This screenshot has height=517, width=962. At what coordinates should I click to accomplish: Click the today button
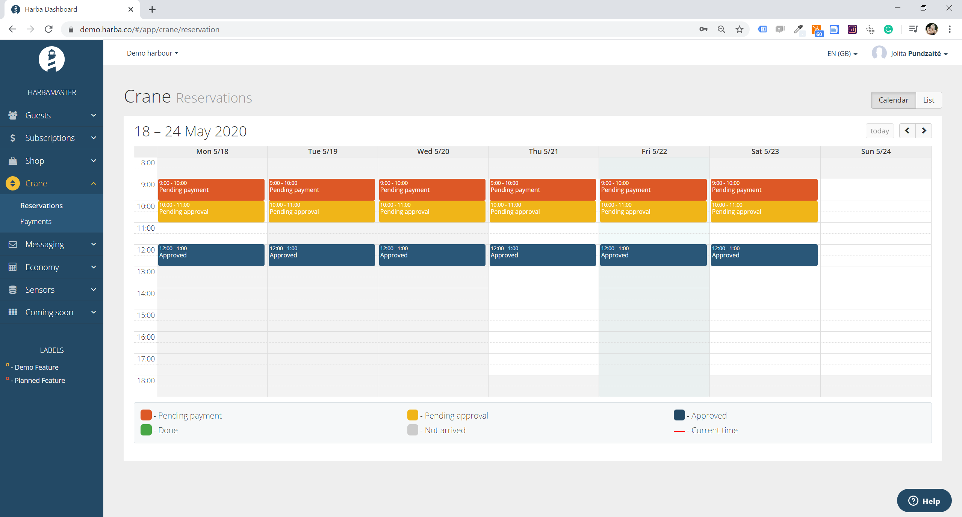879,131
